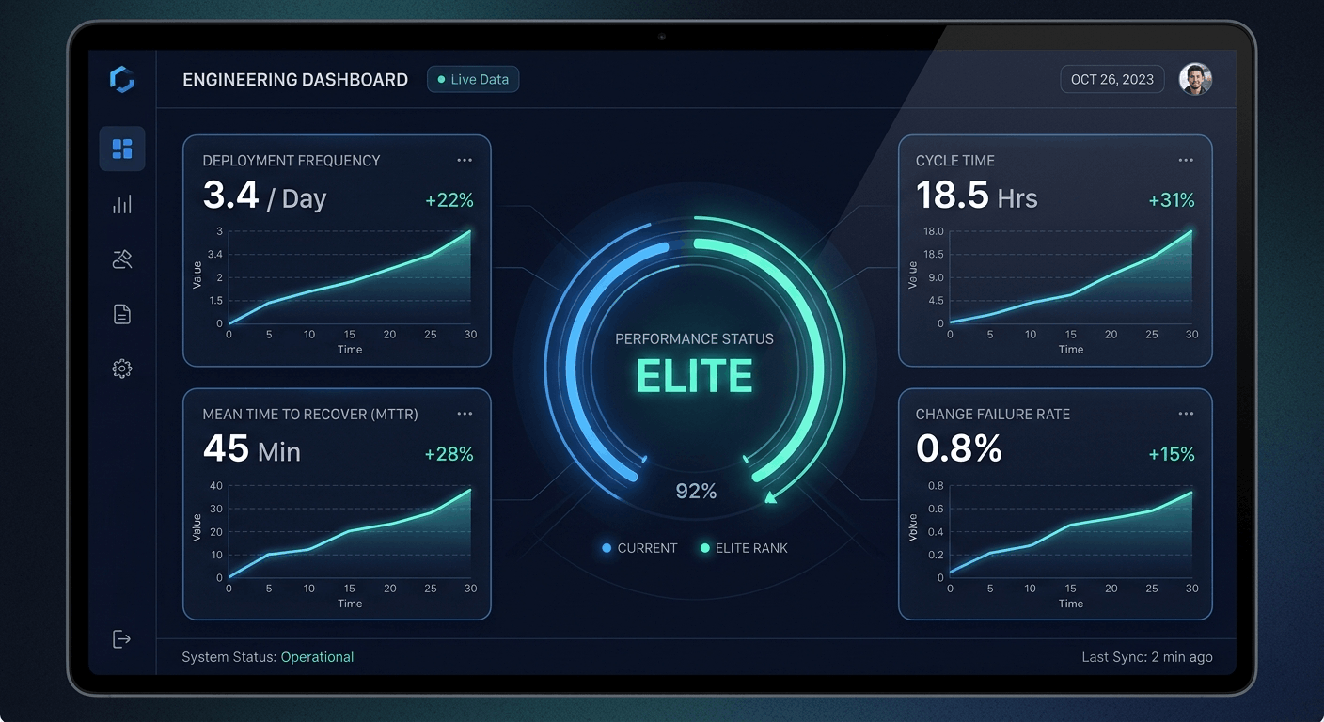This screenshot has height=722, width=1324.
Task: Click the PERFORMANCE STATUS label
Action: (695, 338)
